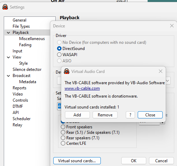Confirm the Device dialog with OK
Screen dimensions: 177x166
134,161
